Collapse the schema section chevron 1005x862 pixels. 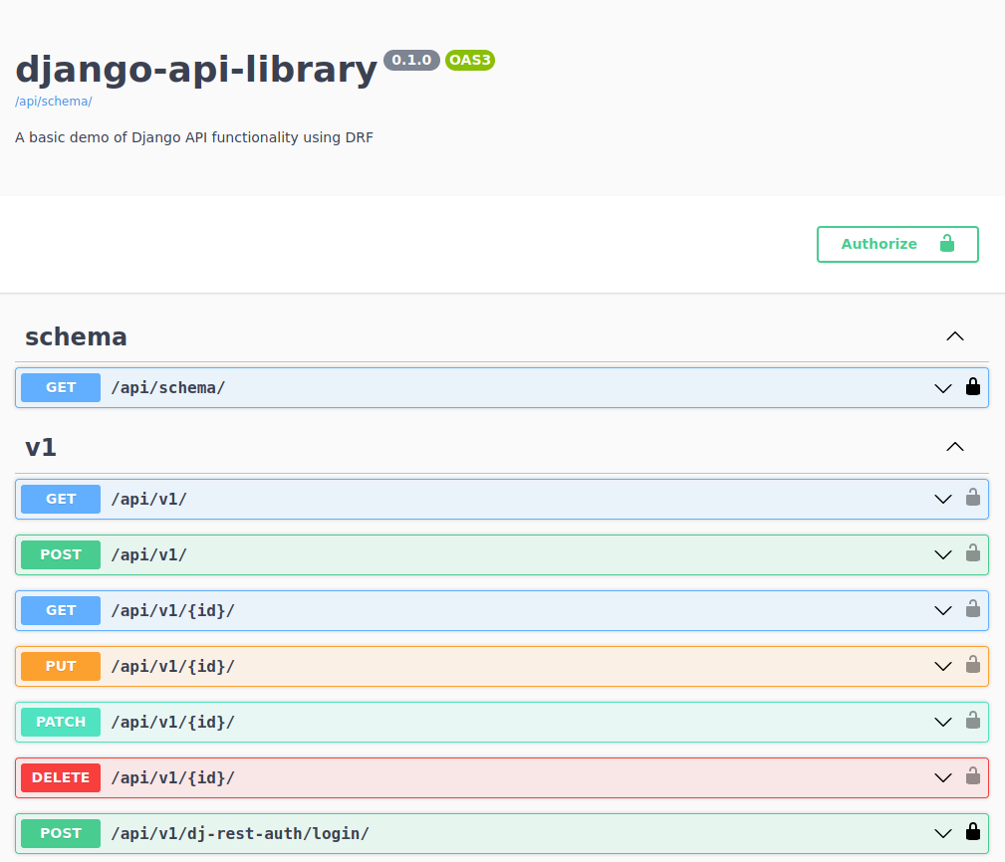coord(955,336)
